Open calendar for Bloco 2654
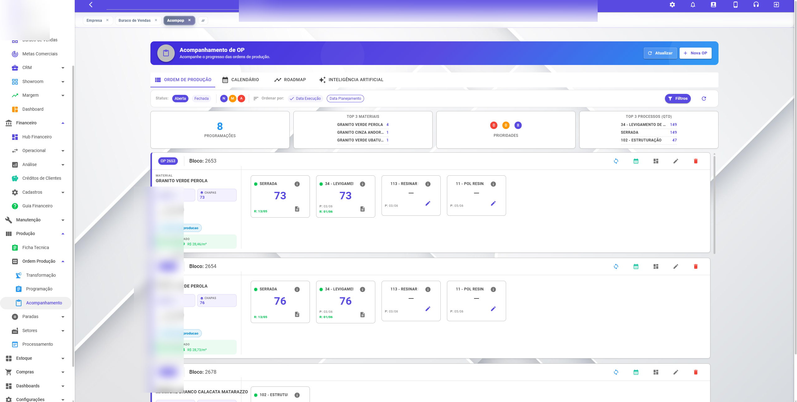The image size is (797, 402). click(636, 266)
